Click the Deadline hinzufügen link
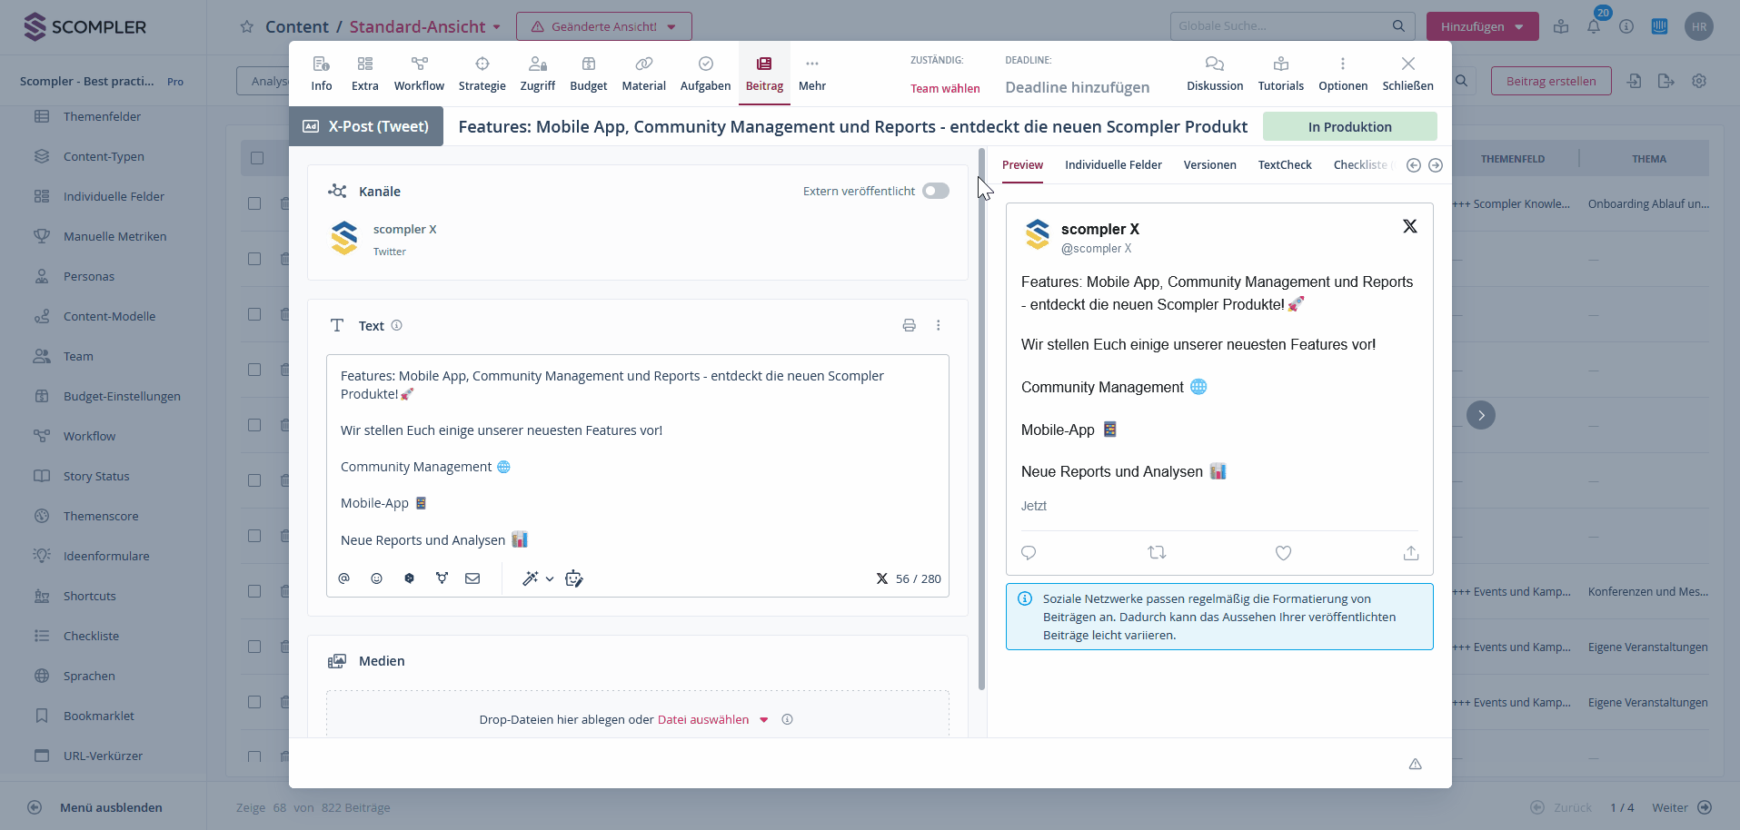 (x=1077, y=87)
